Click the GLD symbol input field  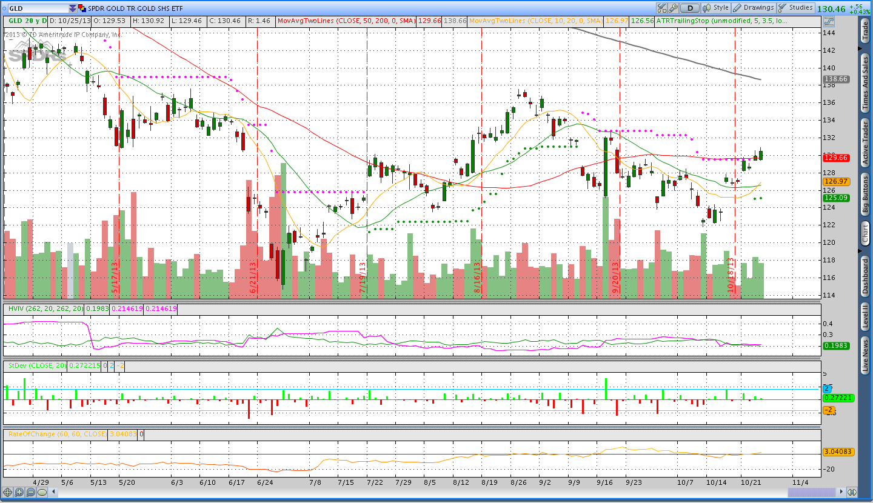pyautogui.click(x=37, y=8)
